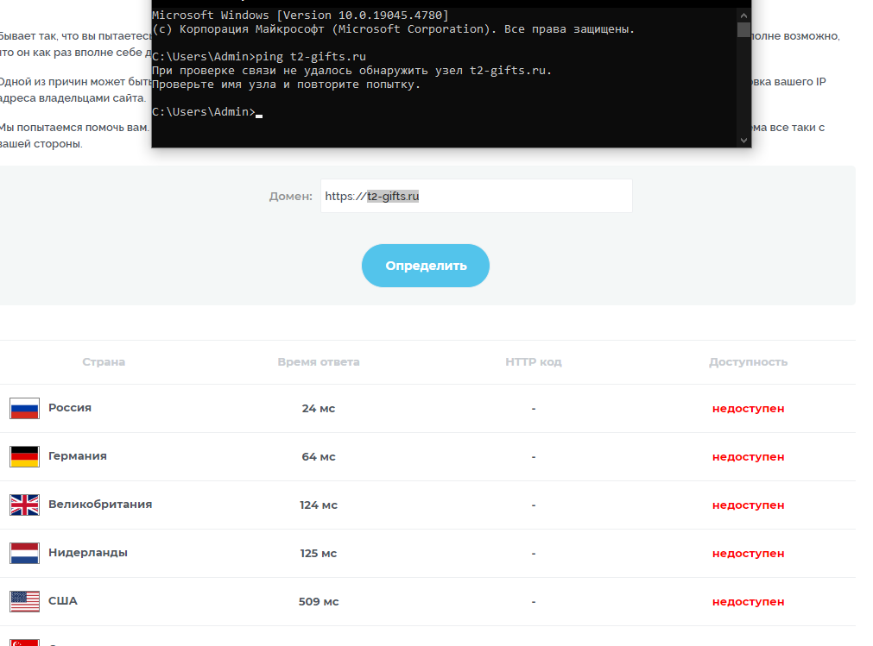Click the Germany flag icon
This screenshot has width=873, height=646.
click(x=24, y=456)
